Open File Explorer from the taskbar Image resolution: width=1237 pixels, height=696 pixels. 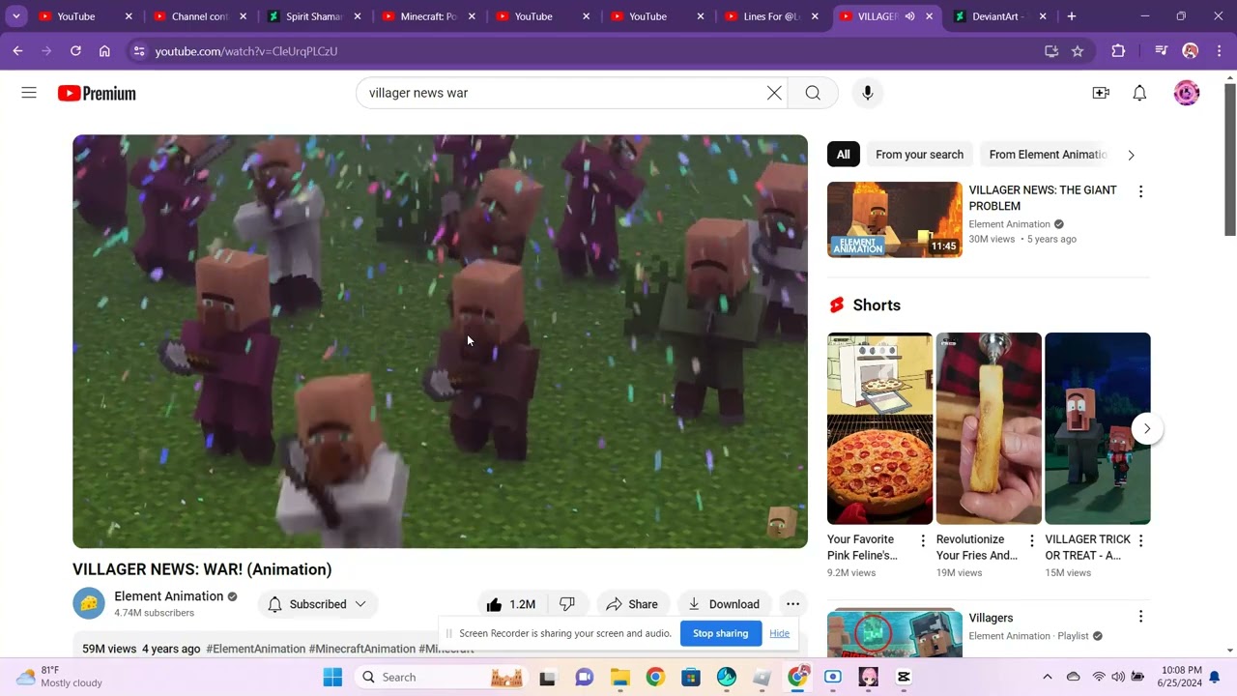[x=619, y=677]
